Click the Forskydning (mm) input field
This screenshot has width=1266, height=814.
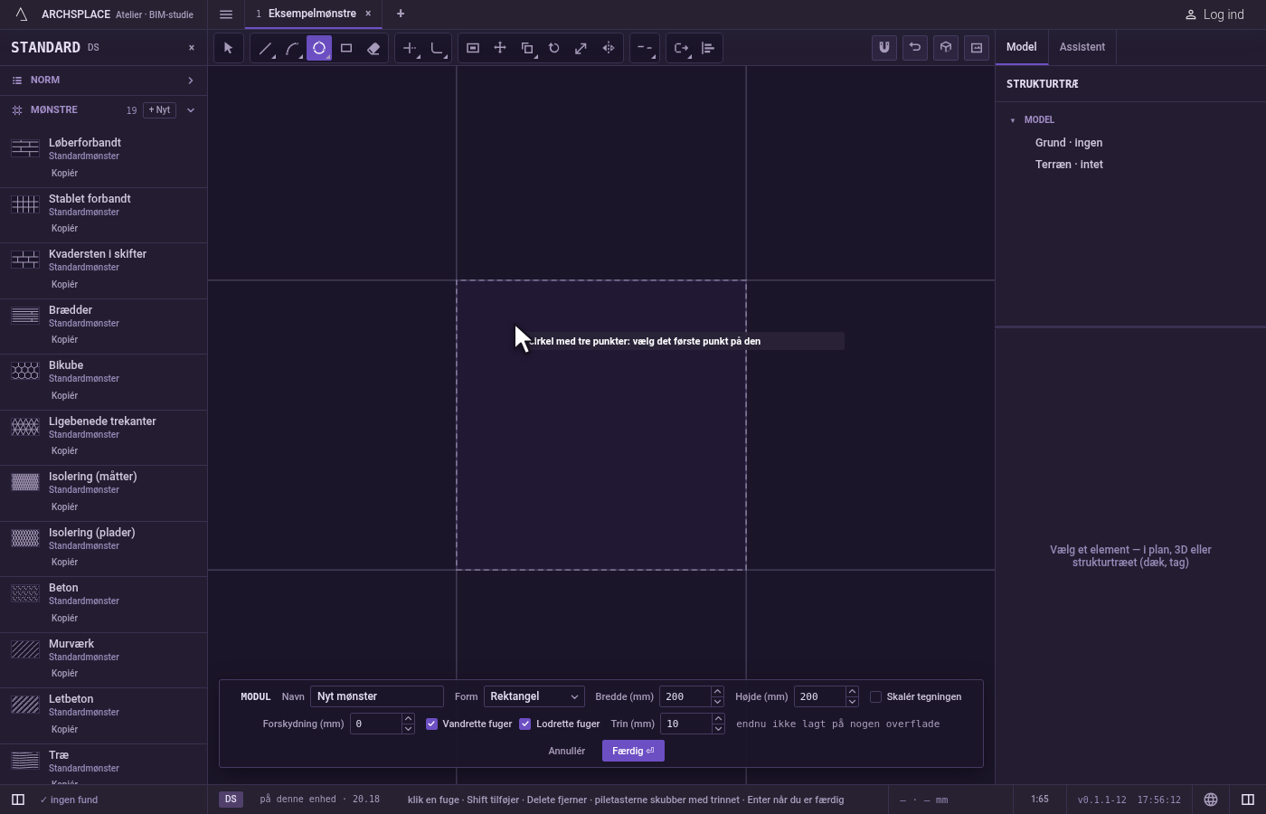tap(376, 724)
